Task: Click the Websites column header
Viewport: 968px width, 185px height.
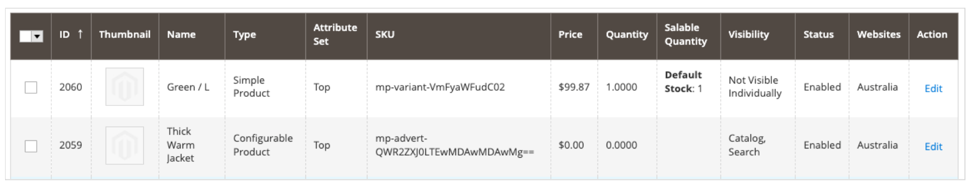Action: click(879, 34)
